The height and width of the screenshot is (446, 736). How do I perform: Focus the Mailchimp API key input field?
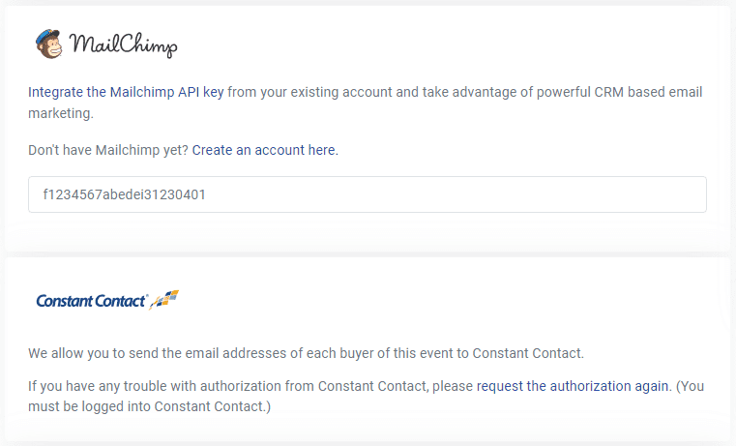[367, 194]
